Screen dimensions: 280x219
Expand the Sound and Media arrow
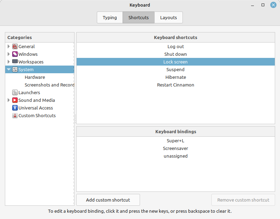pos(9,100)
